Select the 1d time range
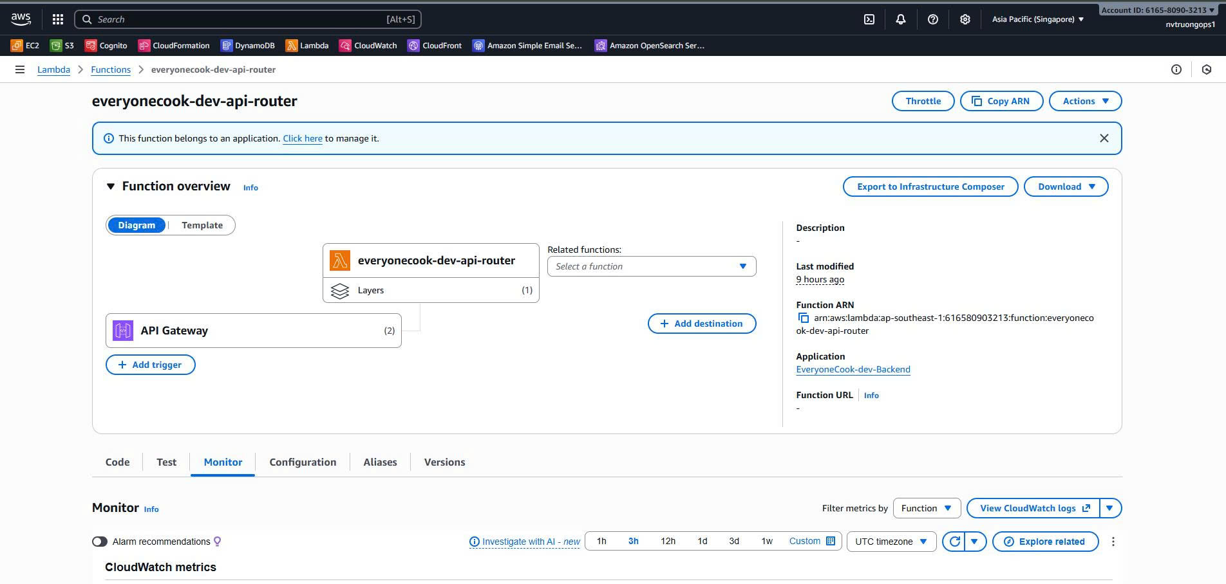Screen dimensions: 1226x584 pos(703,541)
